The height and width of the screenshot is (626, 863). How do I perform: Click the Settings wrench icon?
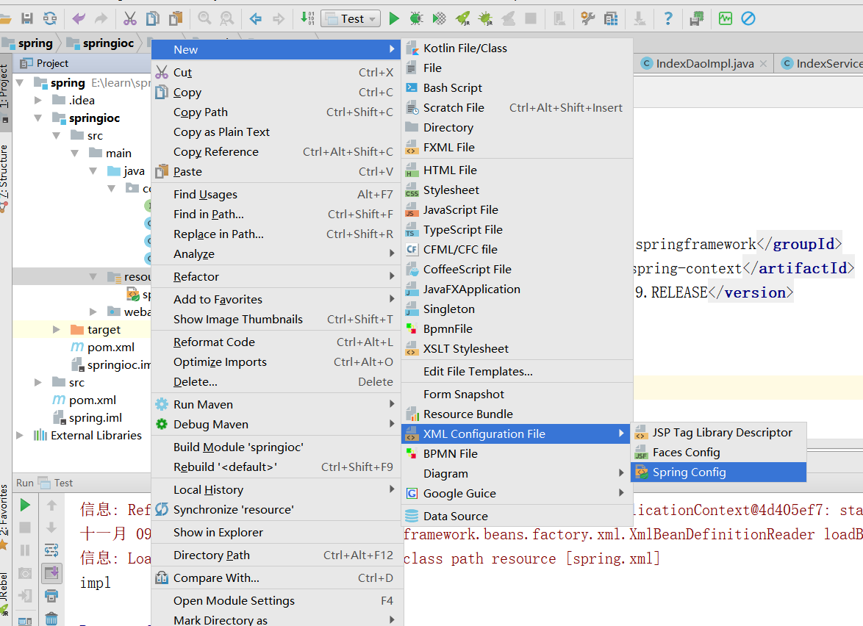[588, 18]
